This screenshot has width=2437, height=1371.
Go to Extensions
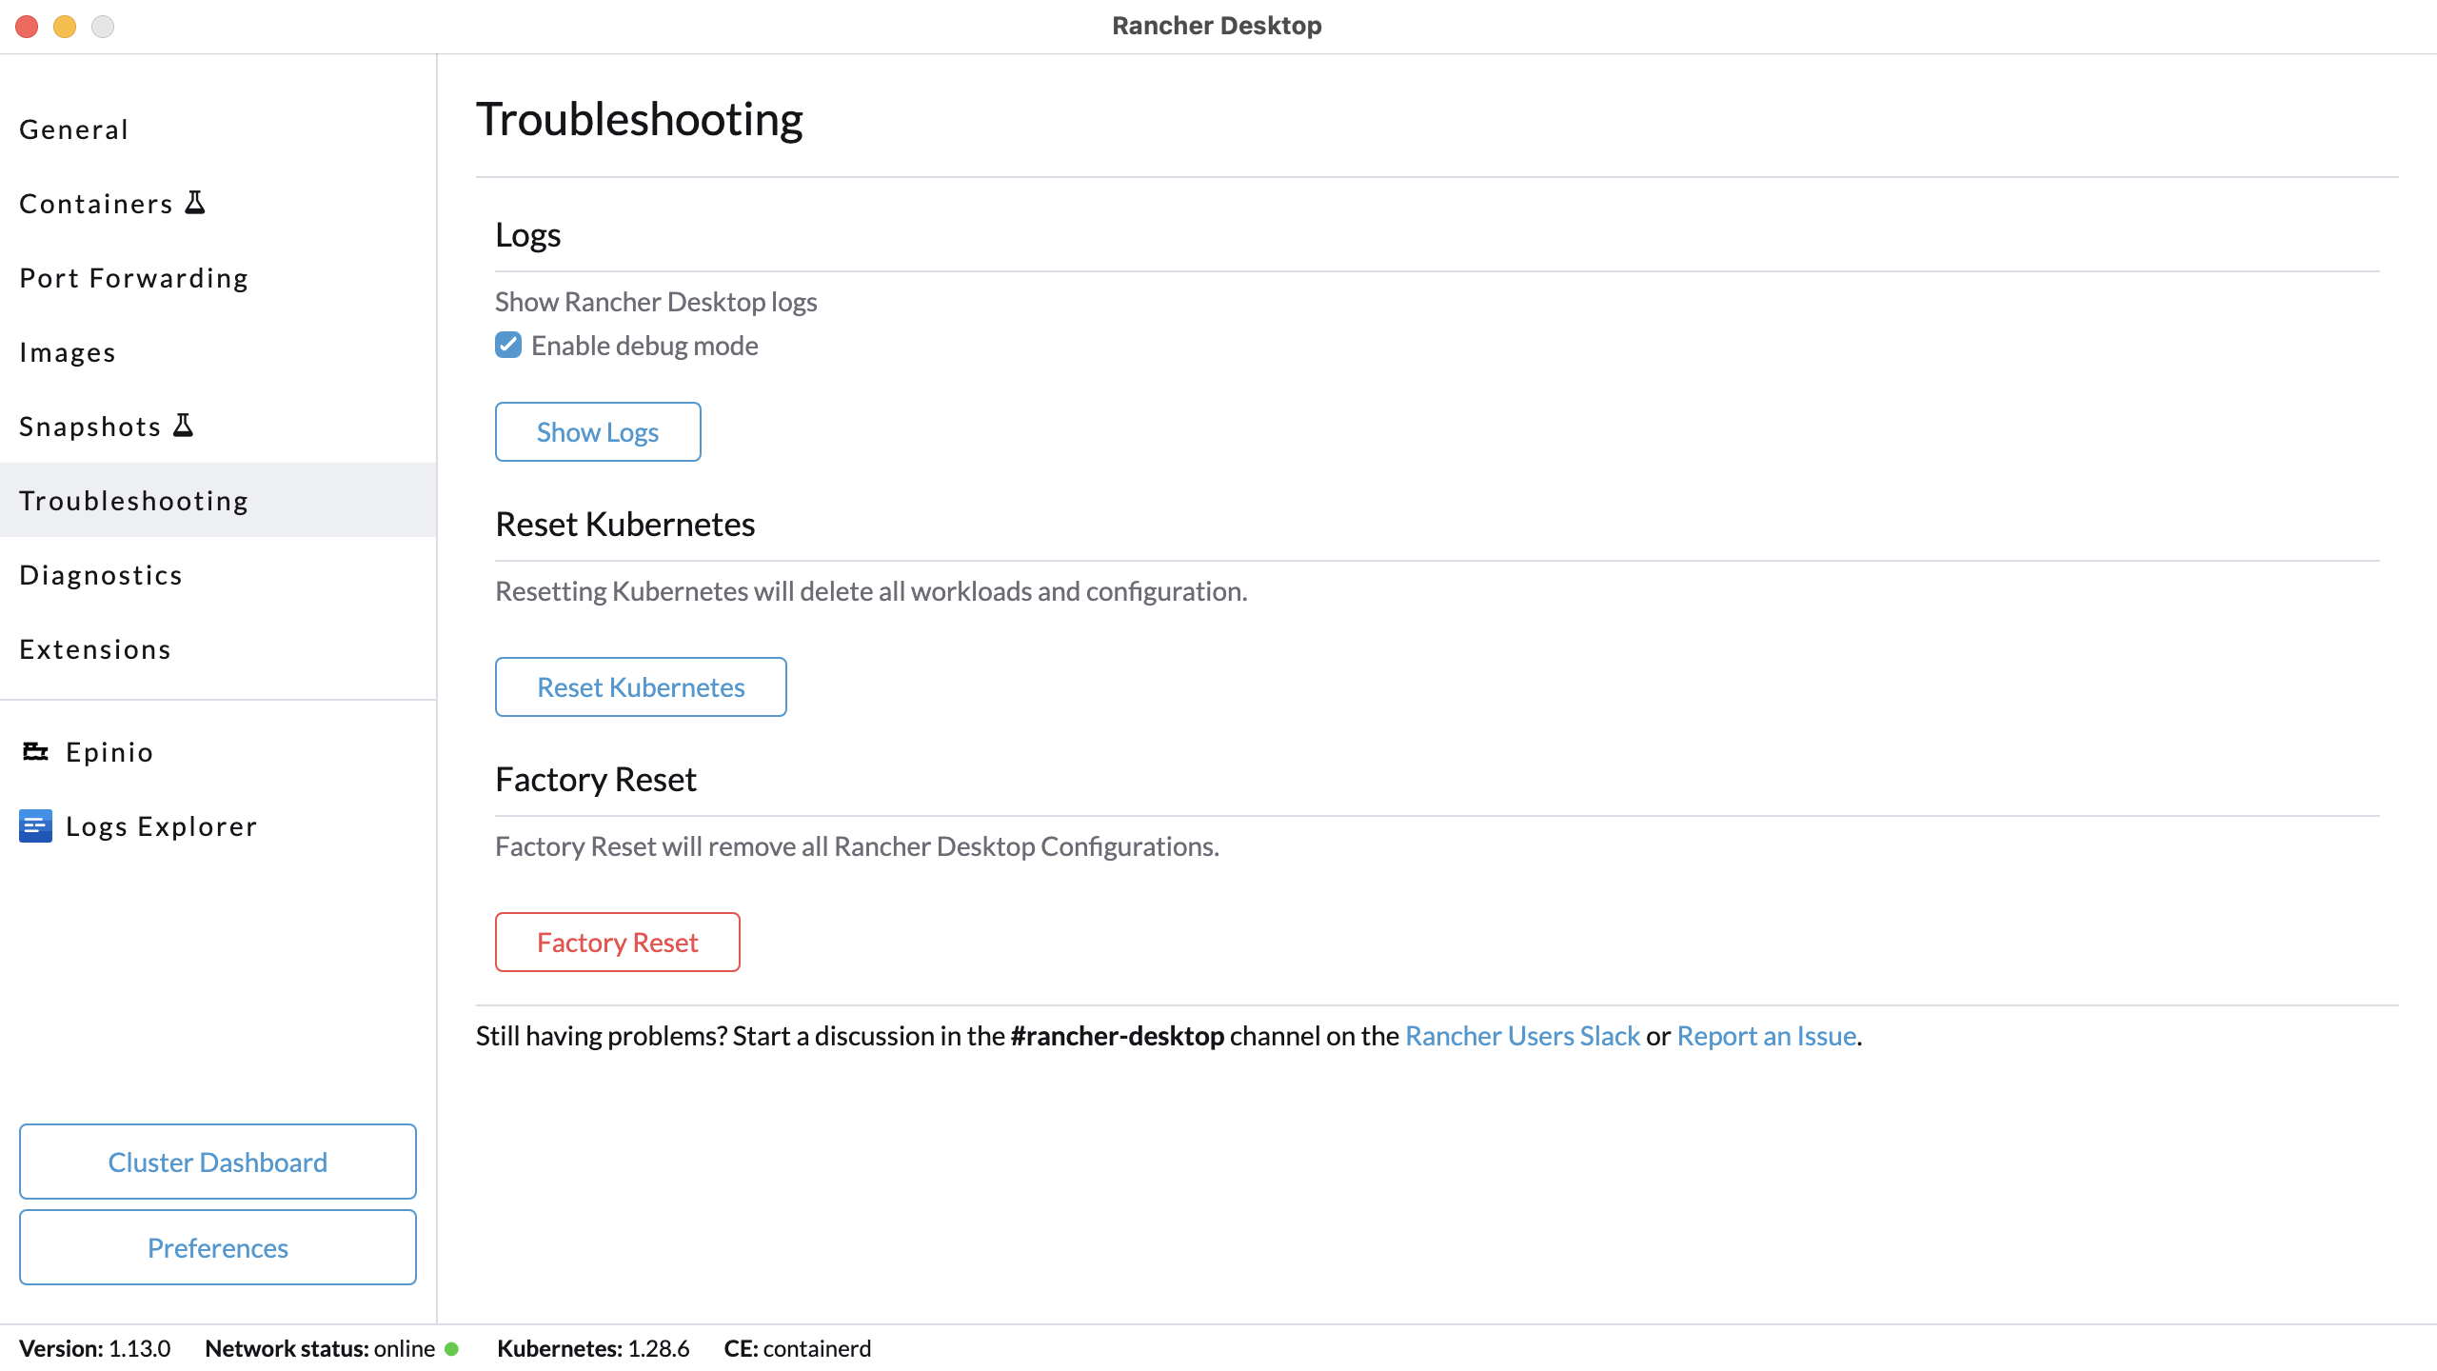coord(218,649)
